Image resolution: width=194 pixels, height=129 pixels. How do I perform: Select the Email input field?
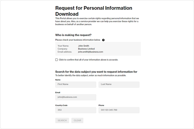click(x=76, y=97)
